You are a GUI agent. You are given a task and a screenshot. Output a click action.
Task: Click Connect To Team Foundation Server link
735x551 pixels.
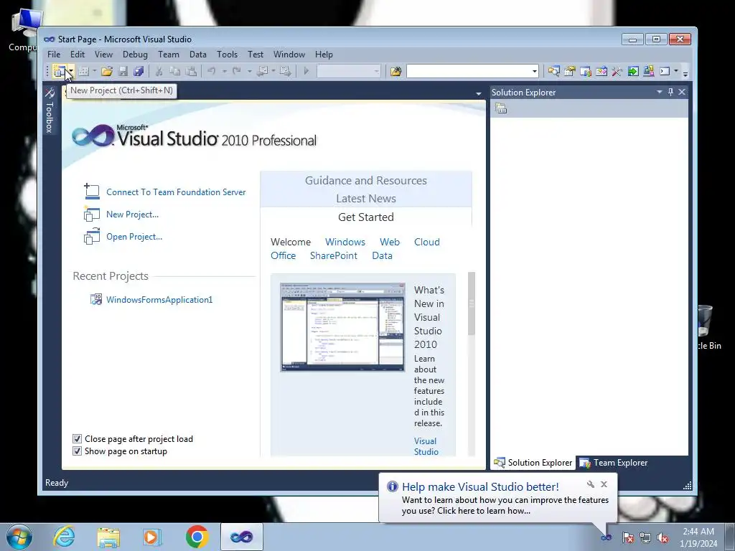coord(176,192)
